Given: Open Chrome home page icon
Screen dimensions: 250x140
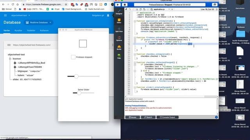Looking at the screenshot, I should [x=18, y=4].
